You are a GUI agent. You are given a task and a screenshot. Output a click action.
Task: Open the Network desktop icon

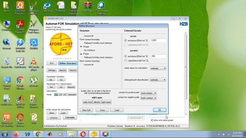7,44
